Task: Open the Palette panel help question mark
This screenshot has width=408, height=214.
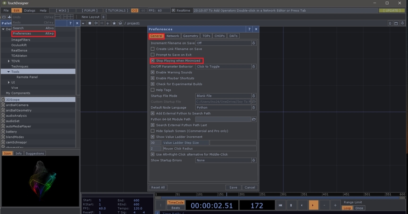Action: [x=70, y=23]
